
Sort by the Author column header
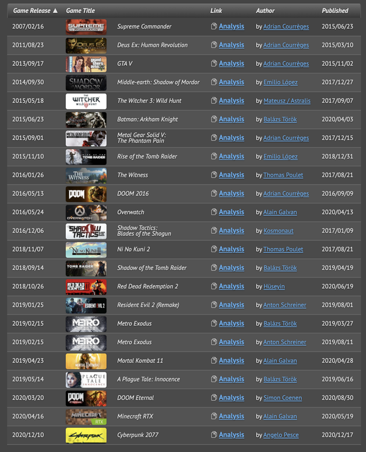265,11
